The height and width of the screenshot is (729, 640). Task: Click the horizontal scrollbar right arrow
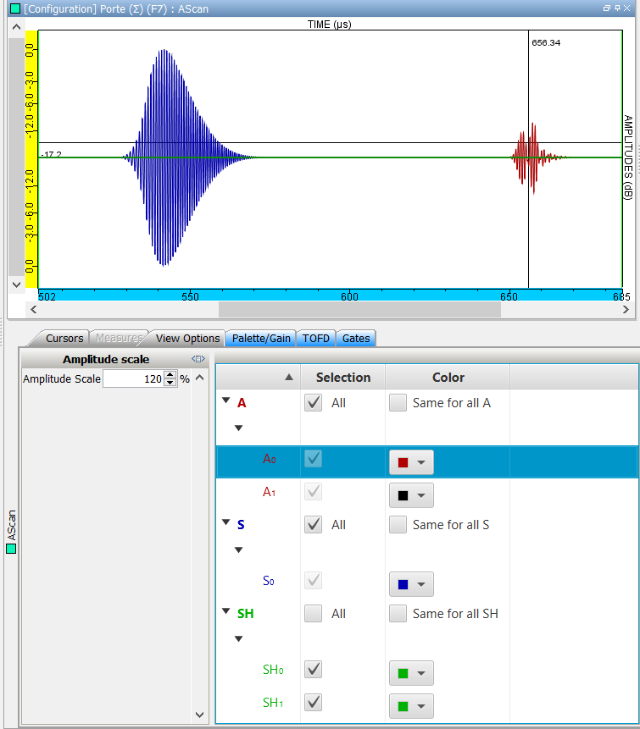coord(626,309)
